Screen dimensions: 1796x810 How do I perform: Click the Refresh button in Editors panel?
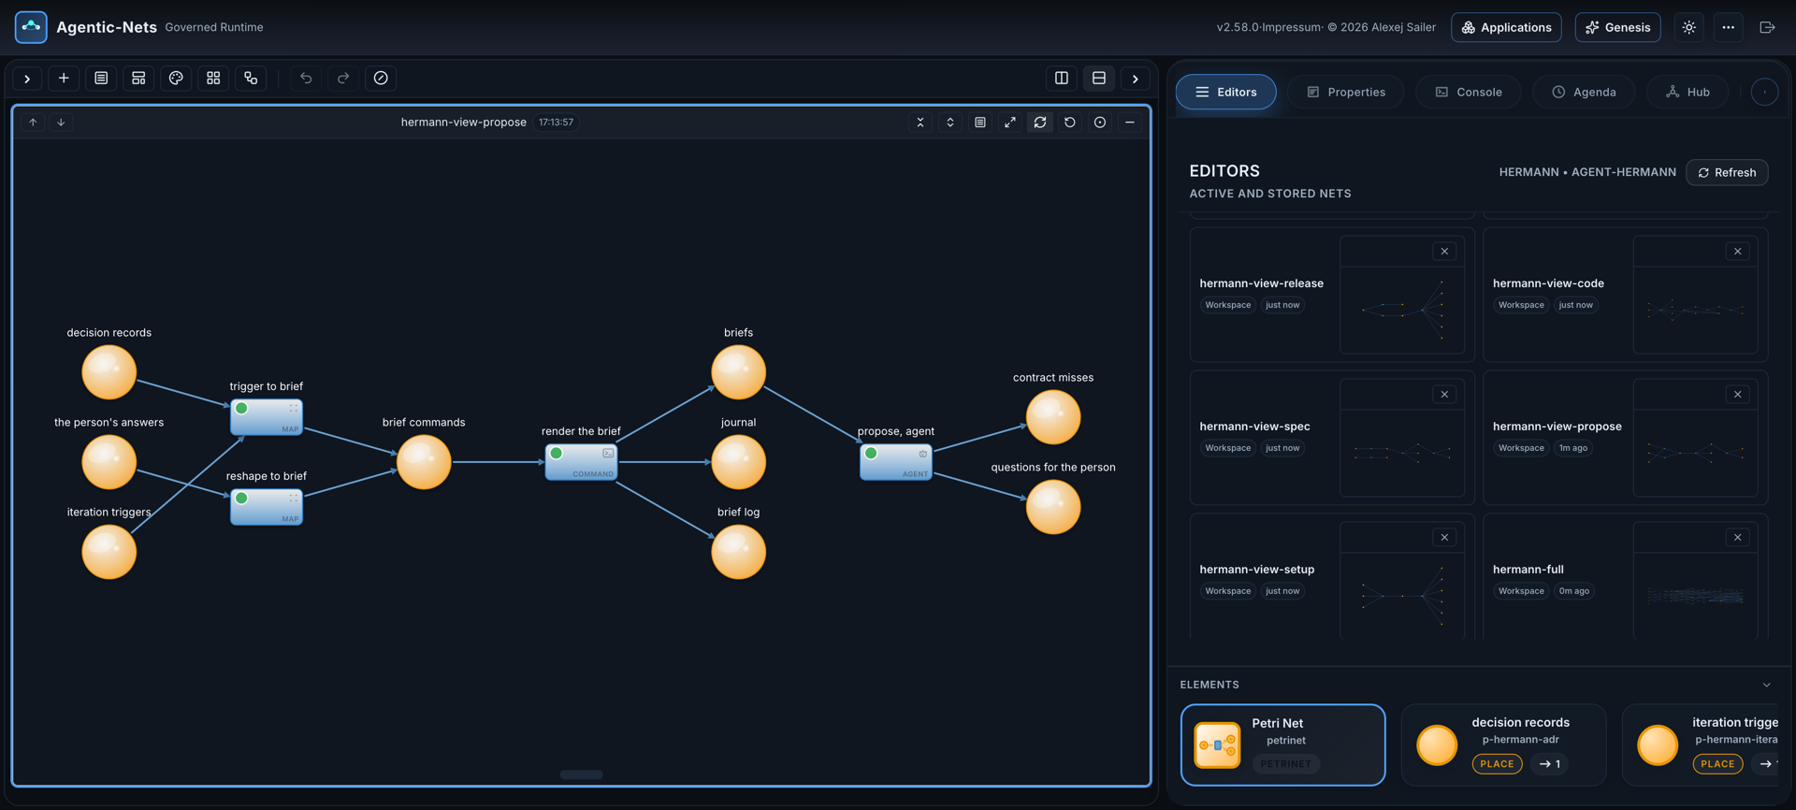[1727, 172]
